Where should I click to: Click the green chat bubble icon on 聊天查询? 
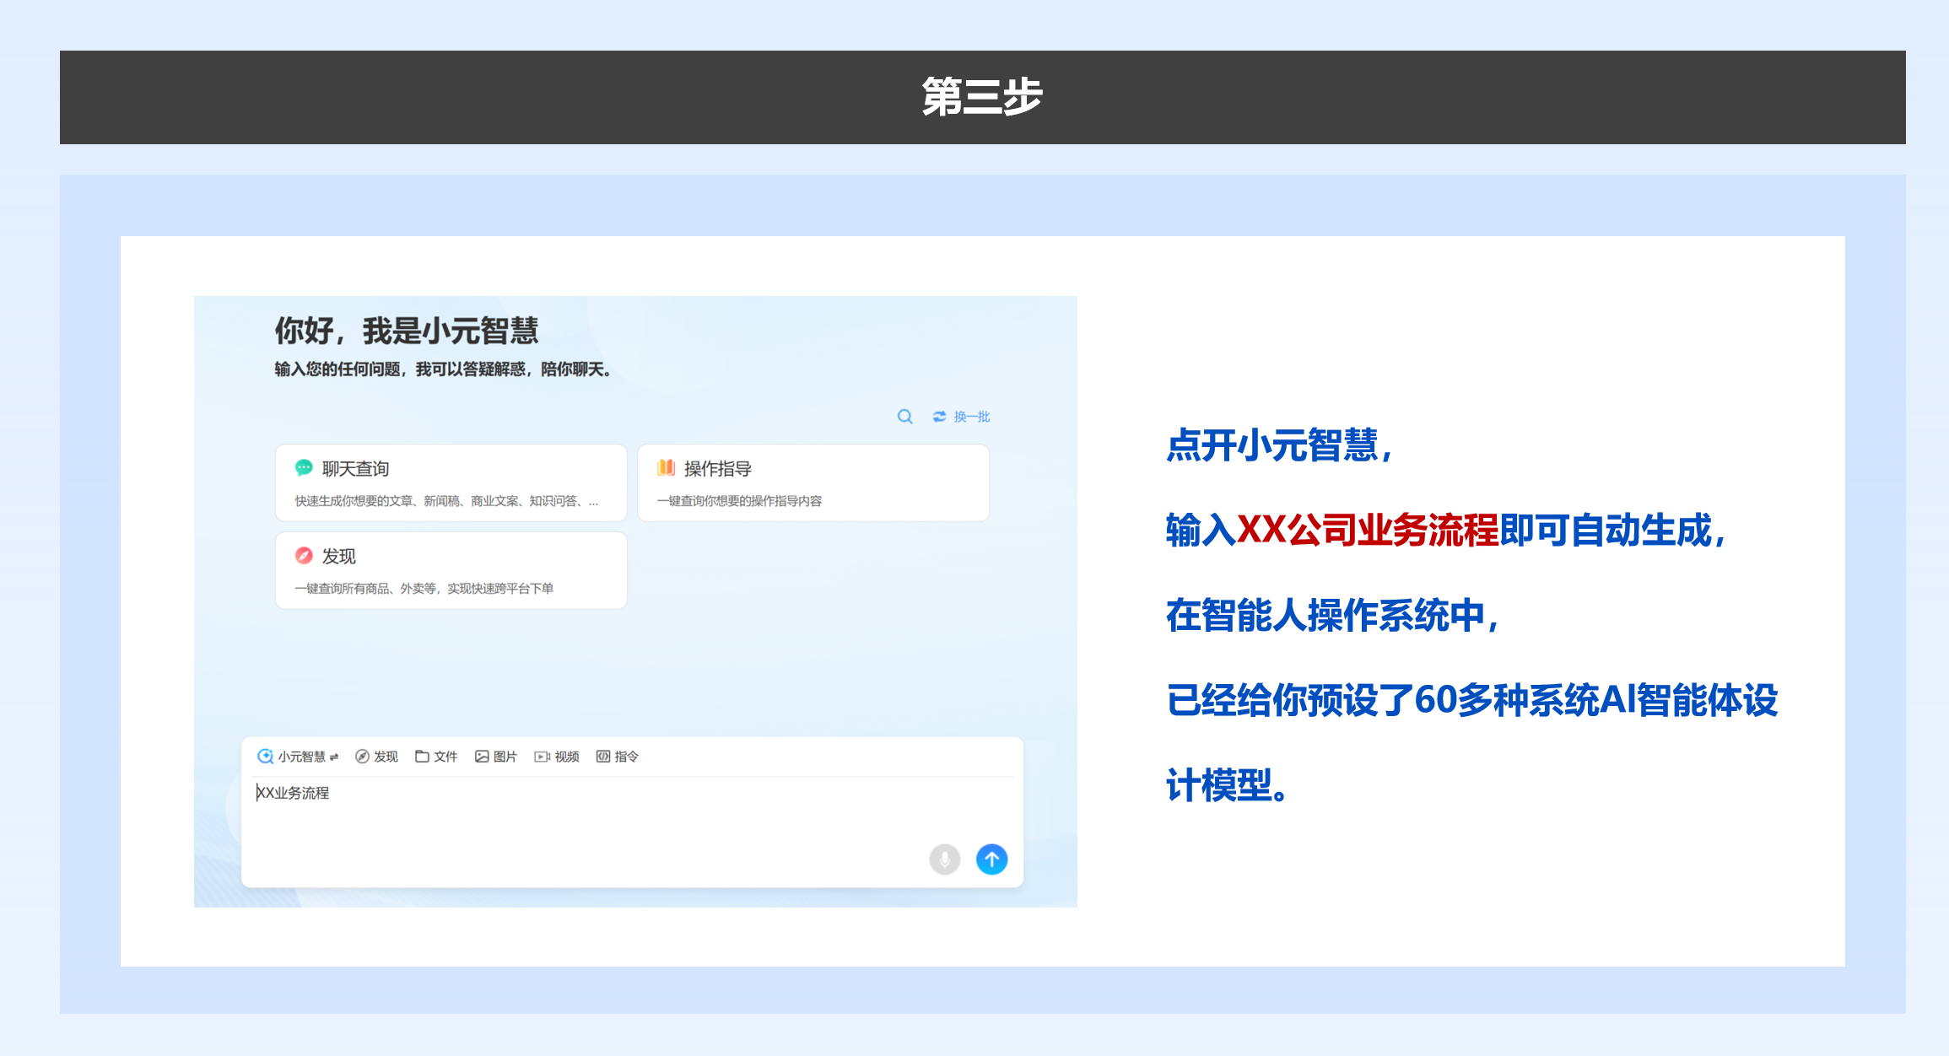coord(304,468)
